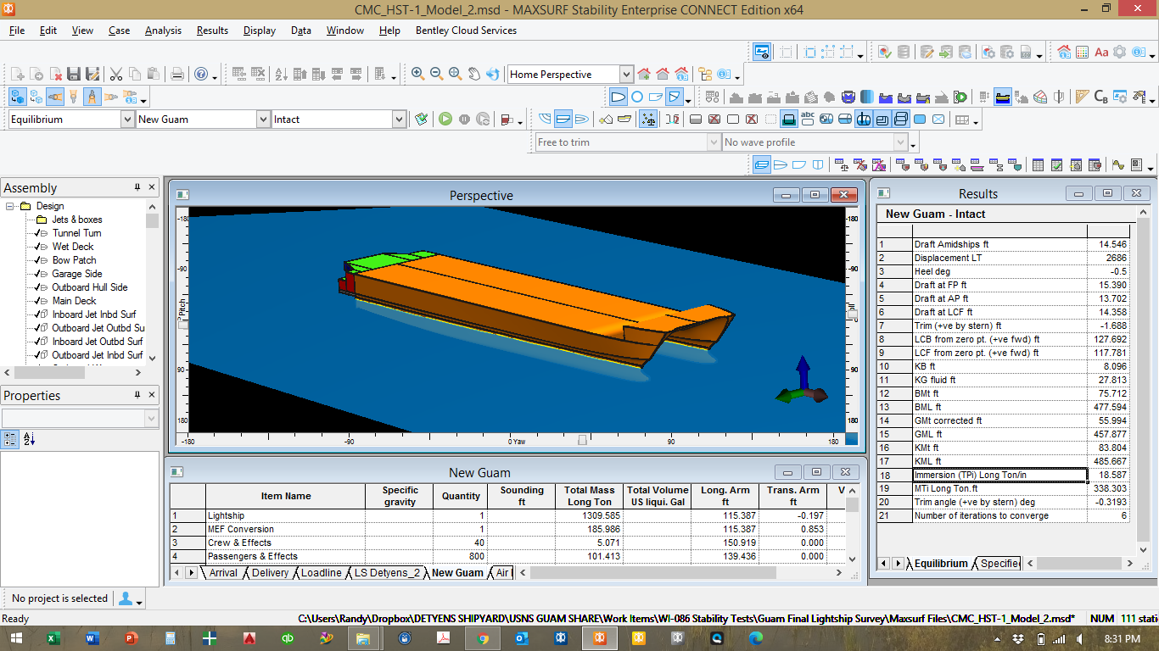Toggle the Bow Patch surface visibility
Screen dimensions: 1159x651
click(39, 260)
